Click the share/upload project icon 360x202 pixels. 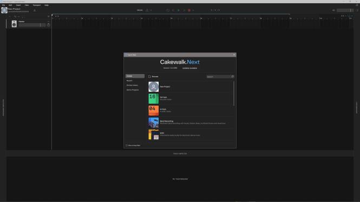[x=35, y=10]
